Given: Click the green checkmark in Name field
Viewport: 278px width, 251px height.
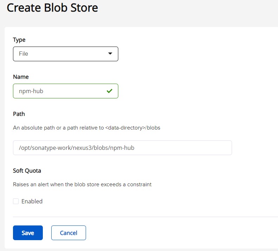Looking at the screenshot, I should tap(110, 91).
